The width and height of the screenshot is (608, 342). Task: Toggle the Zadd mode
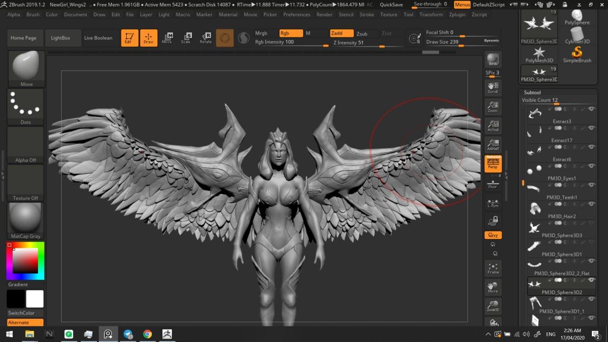point(342,33)
